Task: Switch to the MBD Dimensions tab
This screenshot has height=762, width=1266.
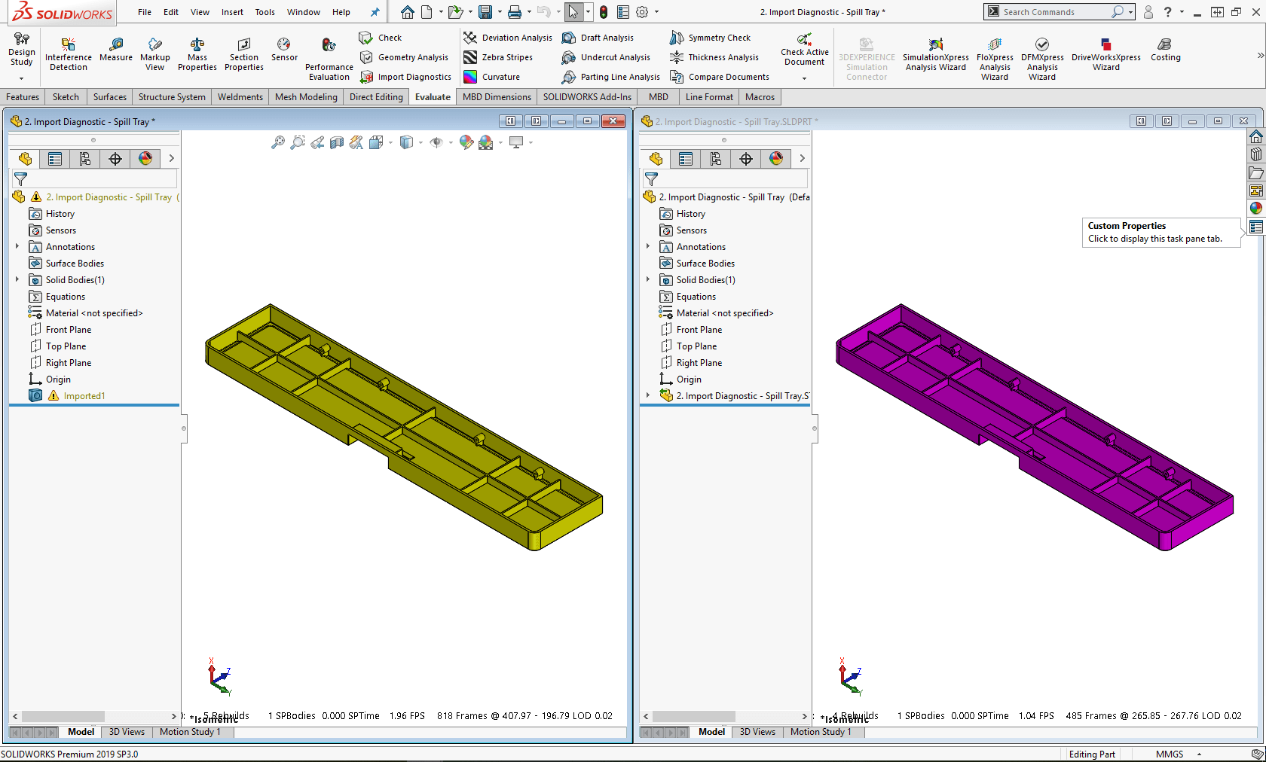Action: coord(497,97)
